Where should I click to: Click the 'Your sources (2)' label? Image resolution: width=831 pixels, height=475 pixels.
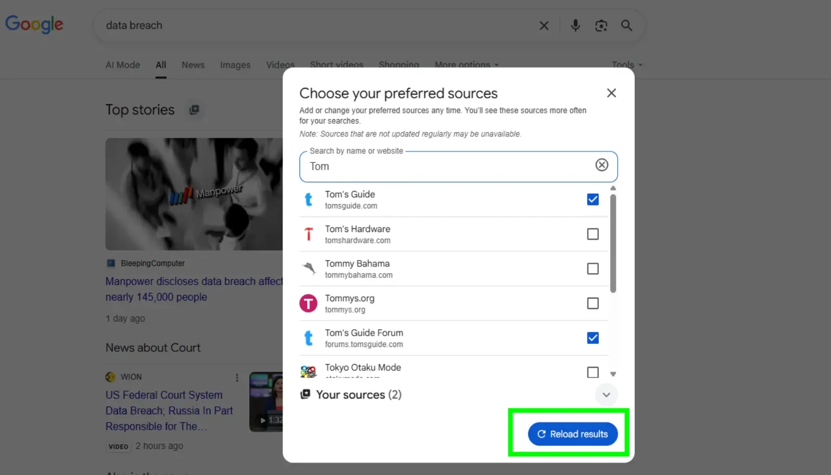pos(359,395)
